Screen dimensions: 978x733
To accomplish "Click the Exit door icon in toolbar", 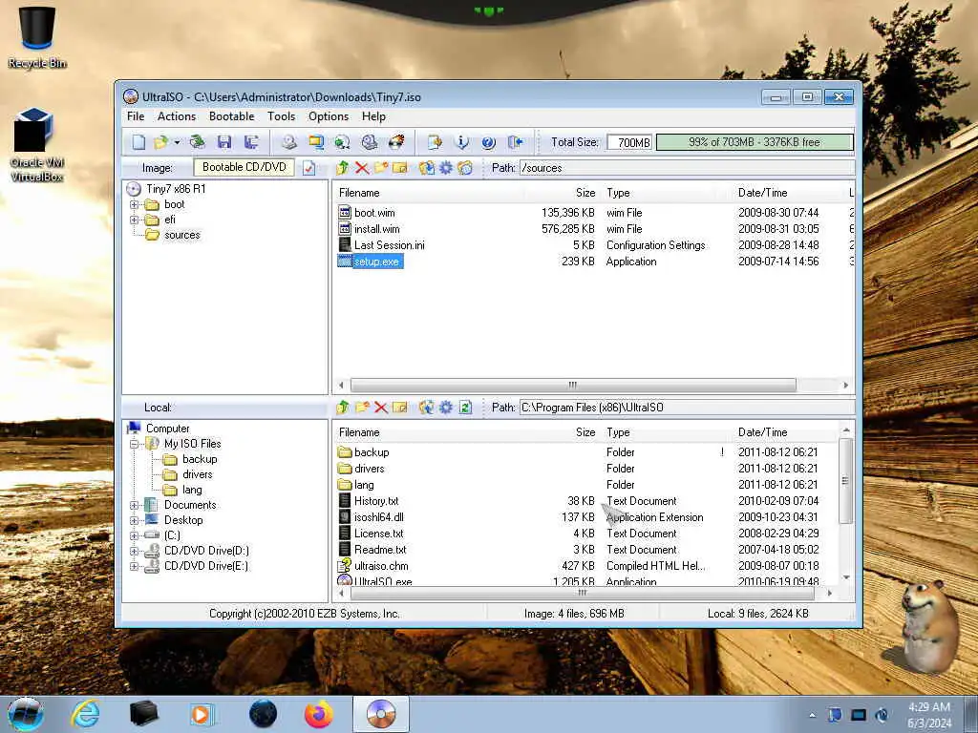I will click(515, 142).
